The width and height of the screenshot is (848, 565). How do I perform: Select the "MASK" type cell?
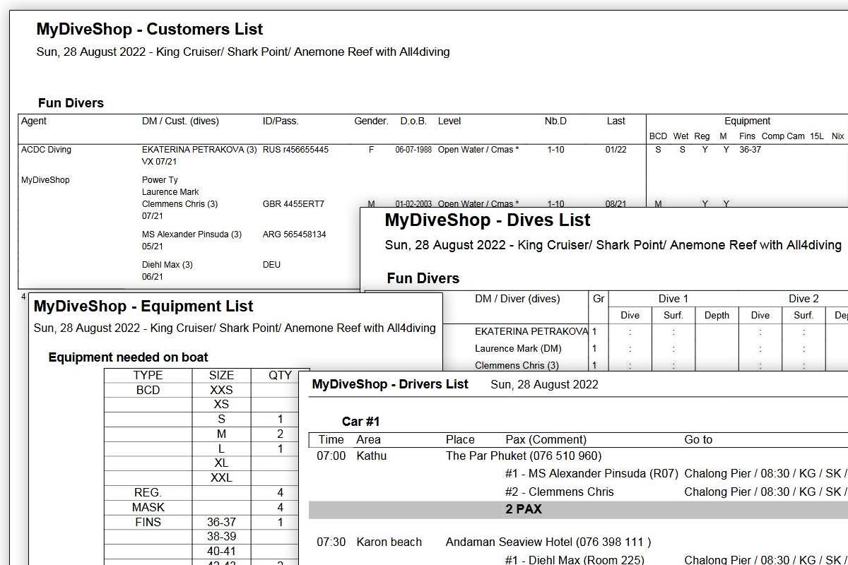[148, 508]
